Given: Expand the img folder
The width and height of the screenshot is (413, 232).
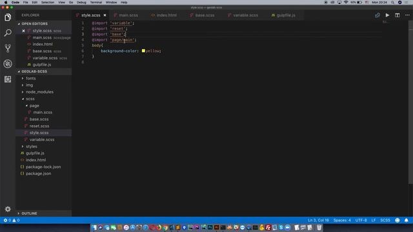Looking at the screenshot, I should click(29, 85).
